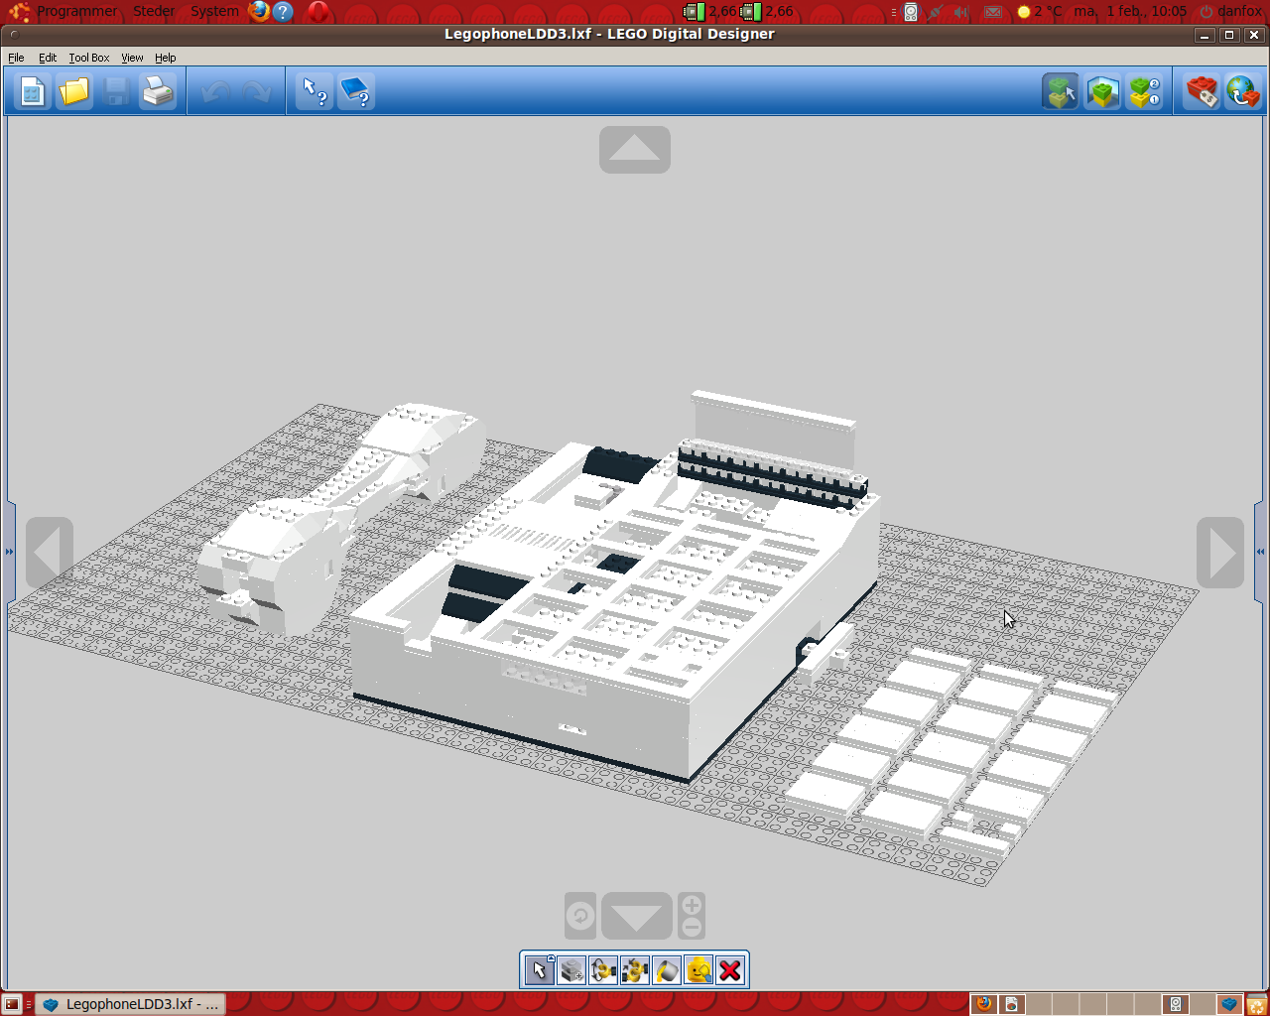
Task: Open the danfox user session menu
Action: point(1230,11)
